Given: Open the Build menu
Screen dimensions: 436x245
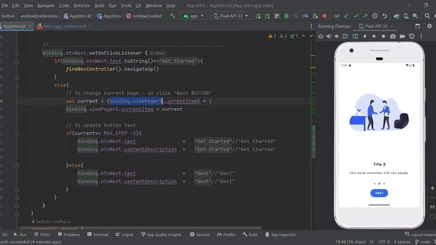Looking at the screenshot, I should click(99, 5).
